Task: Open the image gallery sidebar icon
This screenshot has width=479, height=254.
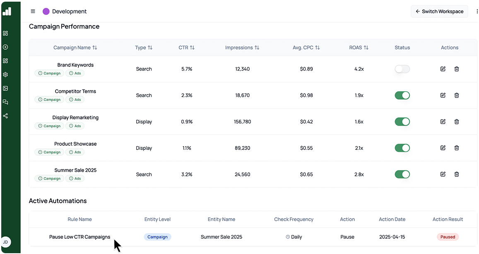Action: click(x=5, y=88)
